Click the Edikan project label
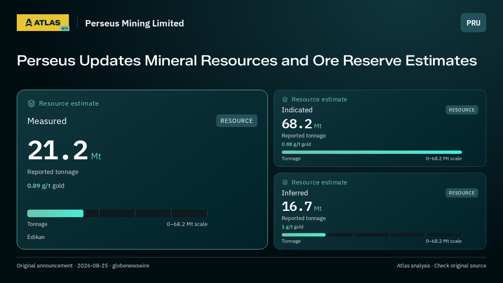This screenshot has height=283, width=503. pos(36,237)
